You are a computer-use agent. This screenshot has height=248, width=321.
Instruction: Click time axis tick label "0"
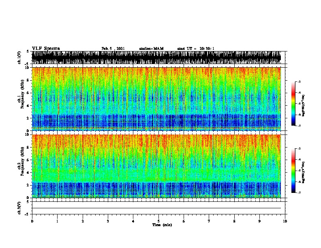(32, 221)
